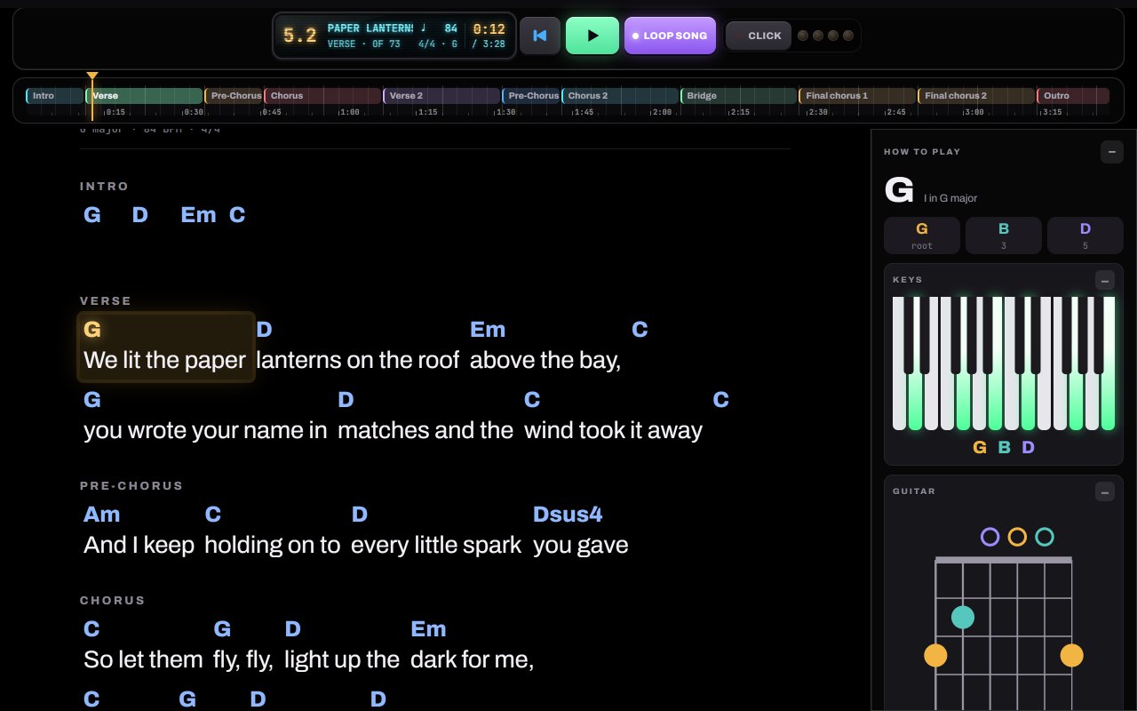Select the Verse 2 timeline section
The width and height of the screenshot is (1137, 711).
441,96
